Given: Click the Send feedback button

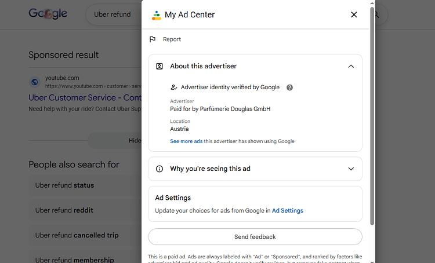Looking at the screenshot, I should click(x=255, y=237).
